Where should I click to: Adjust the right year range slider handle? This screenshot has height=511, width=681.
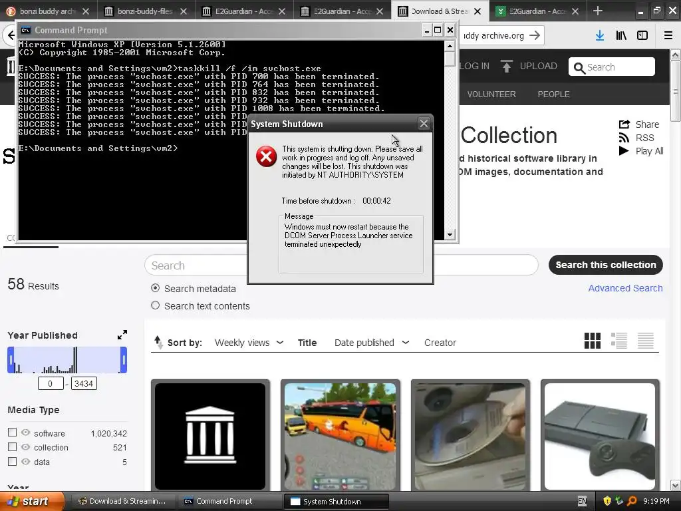(x=124, y=360)
